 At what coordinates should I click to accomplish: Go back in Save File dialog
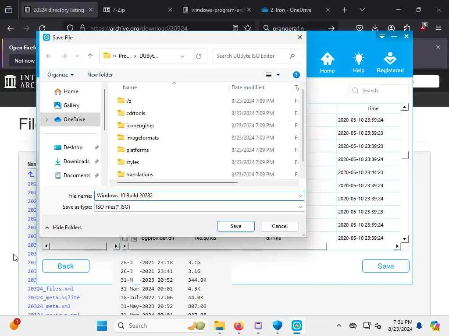click(49, 56)
